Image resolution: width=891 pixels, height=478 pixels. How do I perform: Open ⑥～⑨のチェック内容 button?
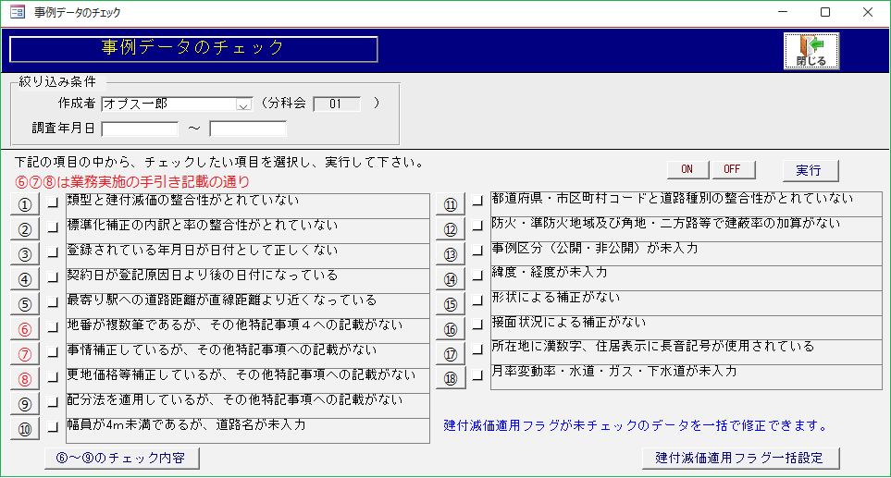[x=121, y=458]
